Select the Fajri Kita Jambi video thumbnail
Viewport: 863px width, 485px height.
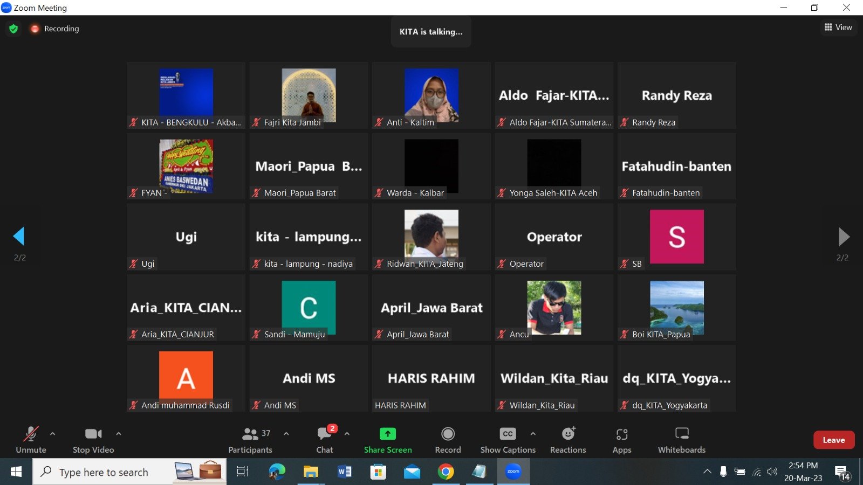pyautogui.click(x=309, y=95)
